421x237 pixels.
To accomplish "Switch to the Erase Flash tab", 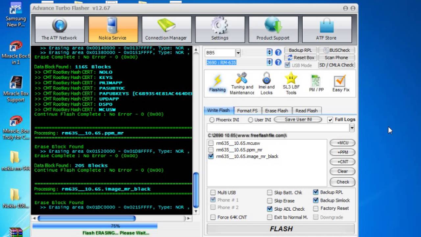I will pos(277,111).
